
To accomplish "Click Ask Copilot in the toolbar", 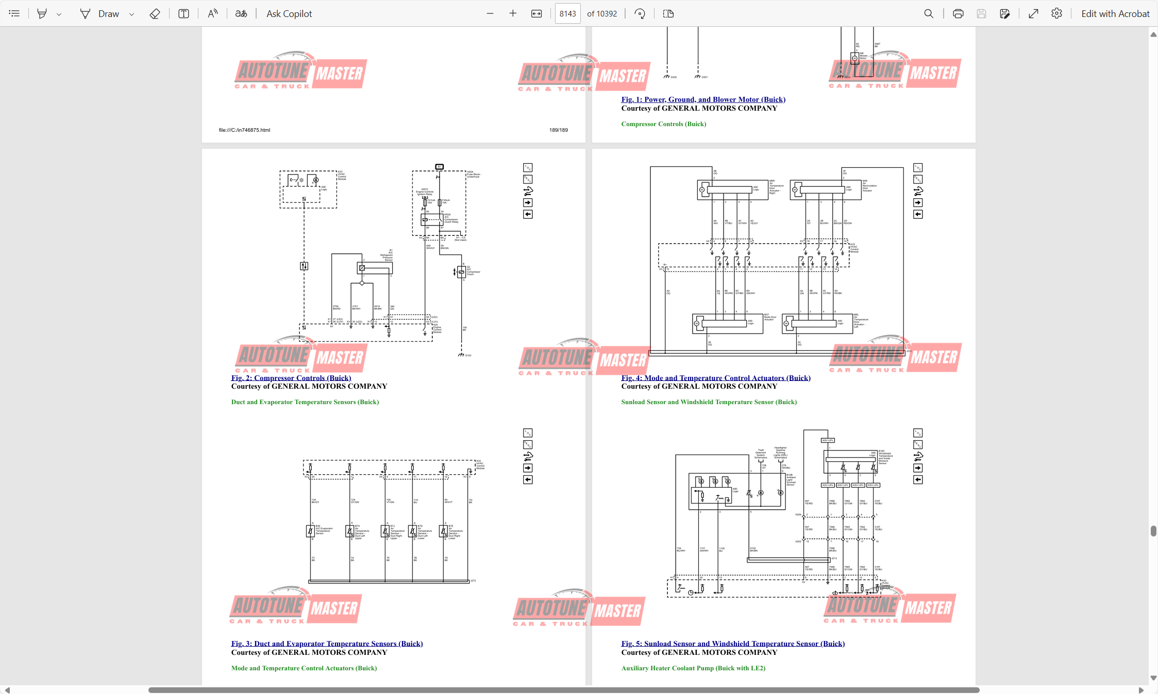I will (289, 14).
